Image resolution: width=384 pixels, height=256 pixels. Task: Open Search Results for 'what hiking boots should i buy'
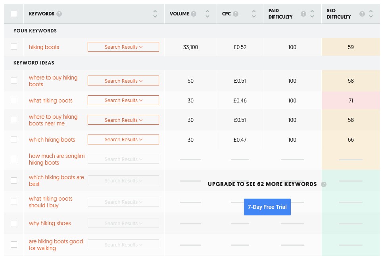click(123, 202)
